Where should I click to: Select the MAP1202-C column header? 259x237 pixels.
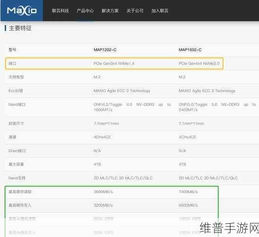pos(105,50)
